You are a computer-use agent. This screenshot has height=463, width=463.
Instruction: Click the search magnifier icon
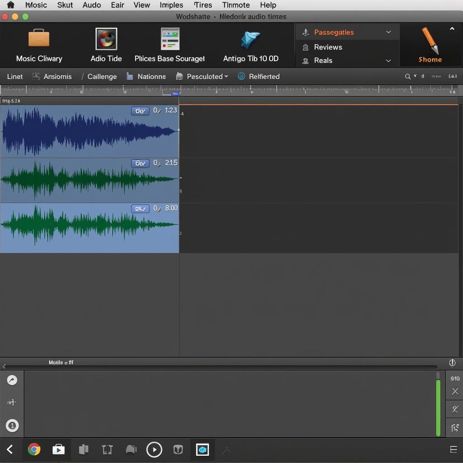(x=407, y=76)
